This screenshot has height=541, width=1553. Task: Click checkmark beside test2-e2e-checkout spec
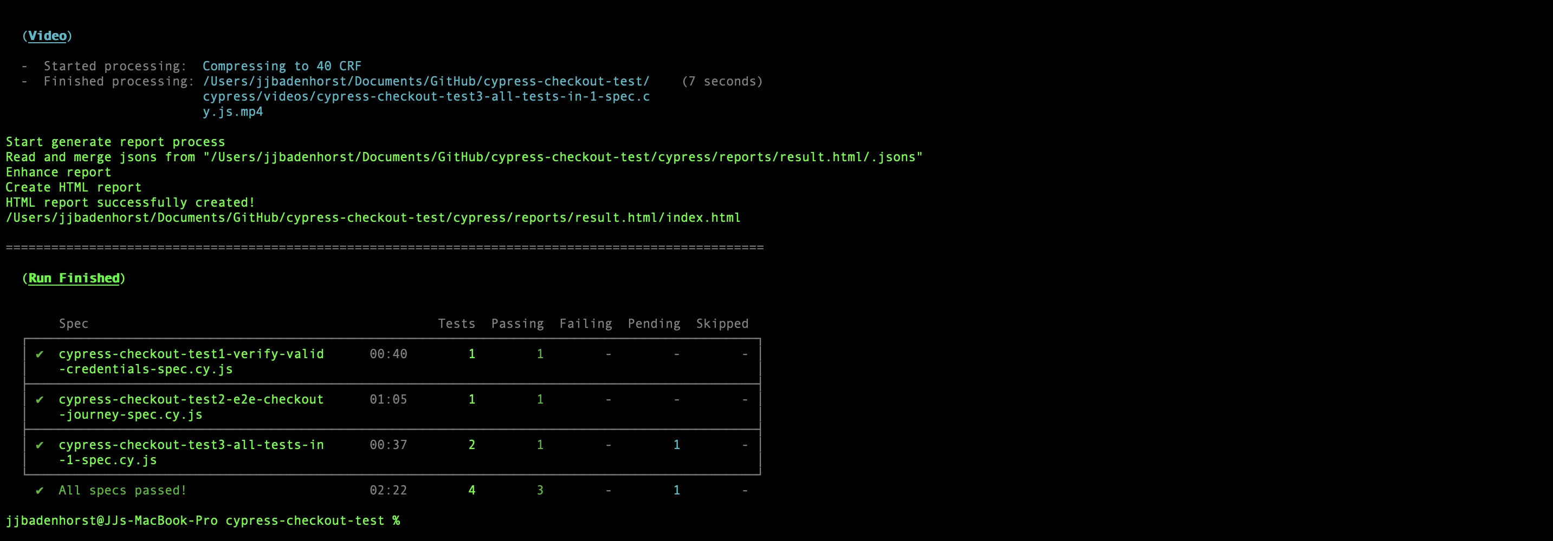click(x=40, y=400)
